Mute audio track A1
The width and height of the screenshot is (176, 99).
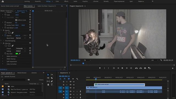click(74, 92)
